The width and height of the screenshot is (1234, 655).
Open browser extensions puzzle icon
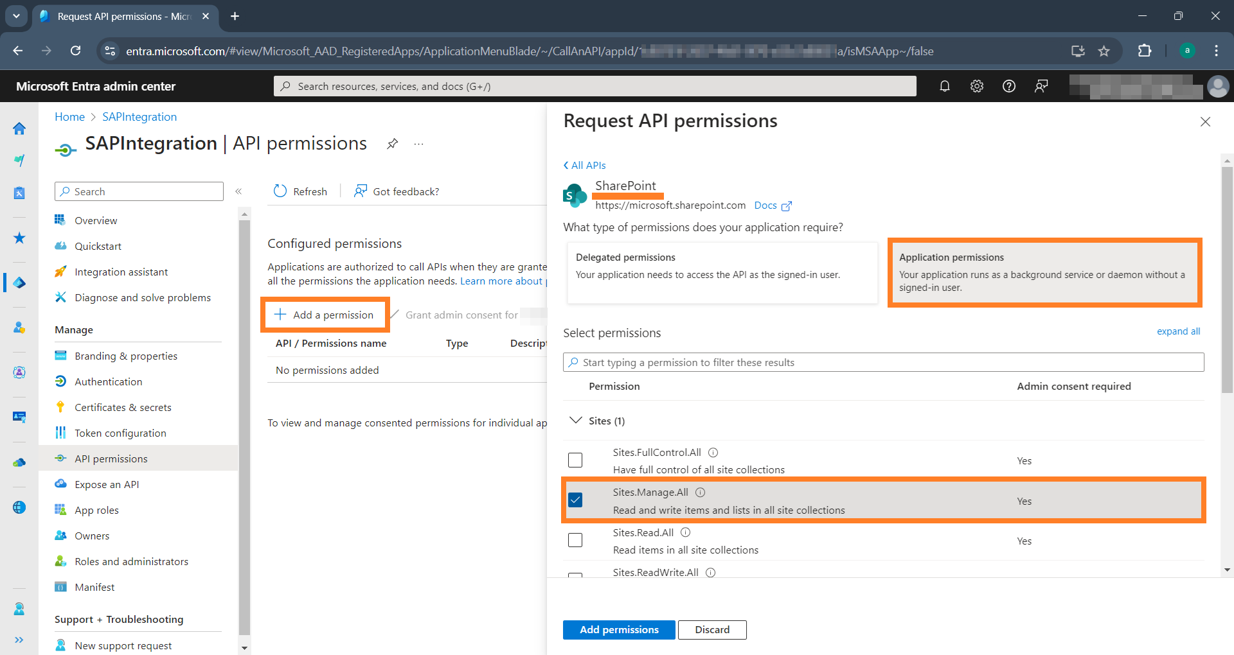click(1145, 51)
